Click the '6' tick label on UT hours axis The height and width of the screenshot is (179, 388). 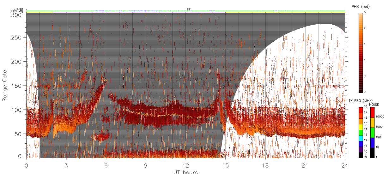106,165
